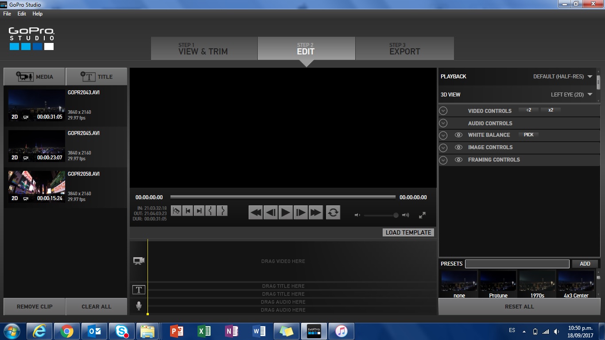Add media with the MEDIA button

[x=35, y=77]
